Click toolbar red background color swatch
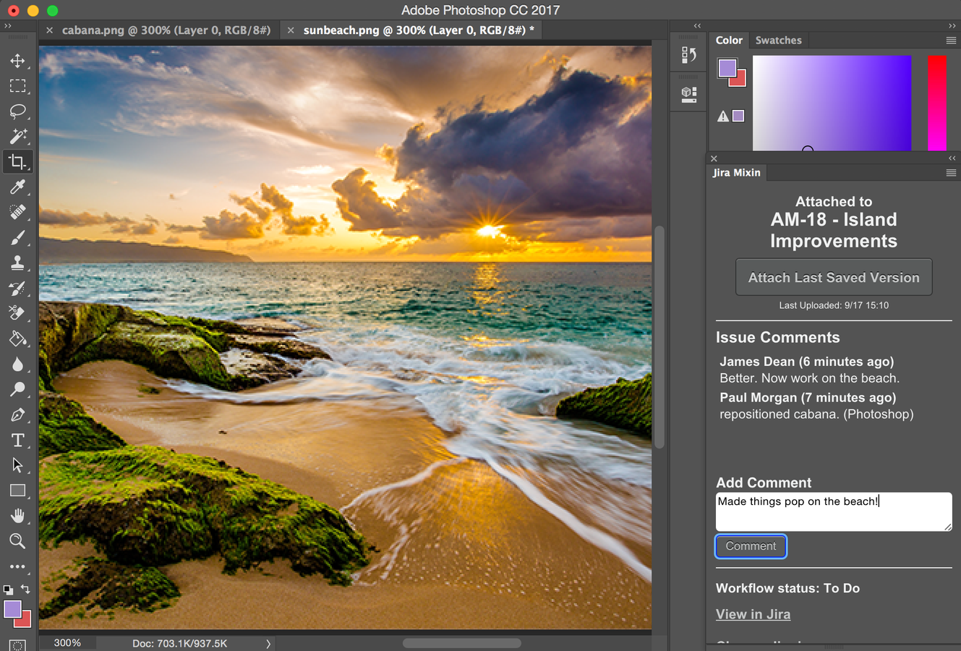The height and width of the screenshot is (651, 961). click(x=25, y=621)
